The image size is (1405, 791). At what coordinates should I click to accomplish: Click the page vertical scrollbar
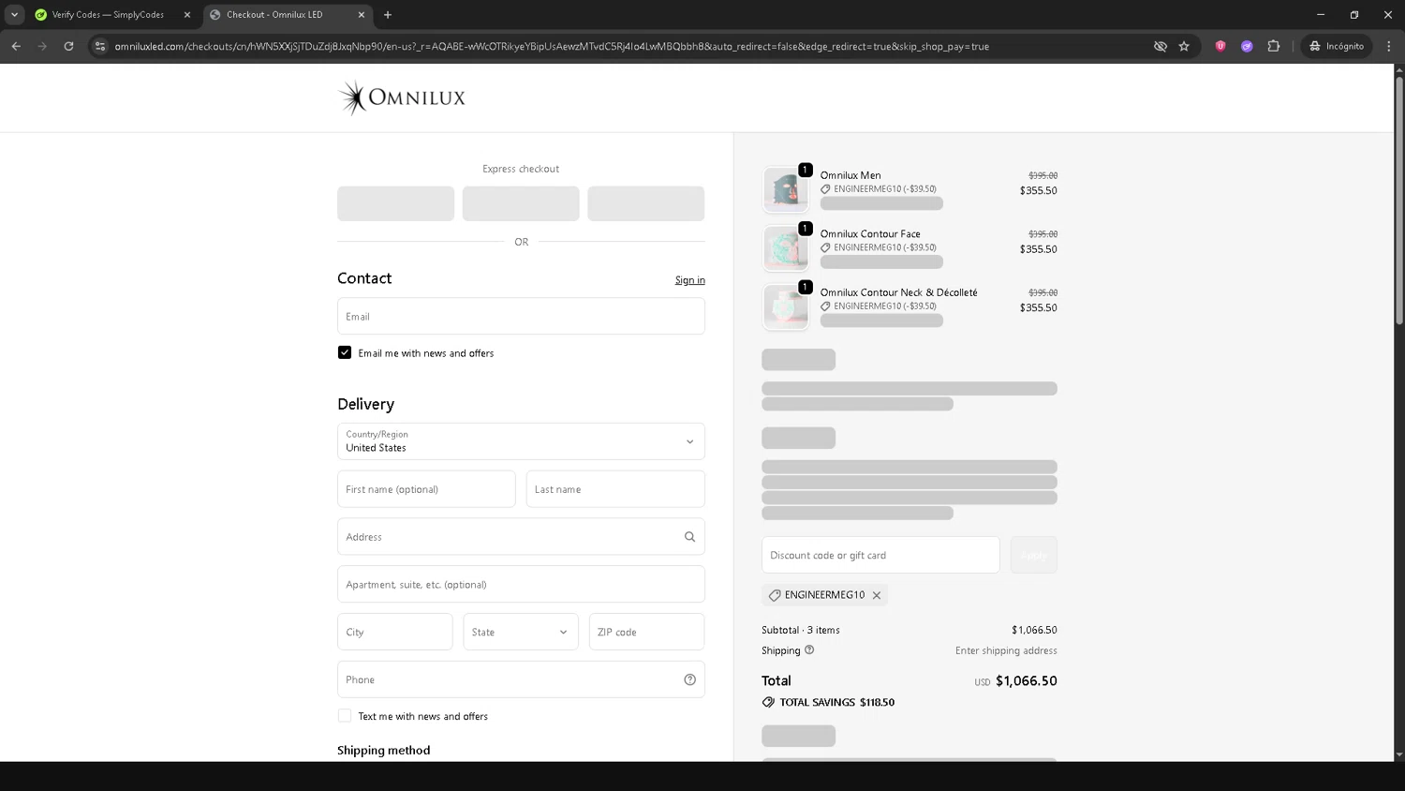click(x=1399, y=201)
